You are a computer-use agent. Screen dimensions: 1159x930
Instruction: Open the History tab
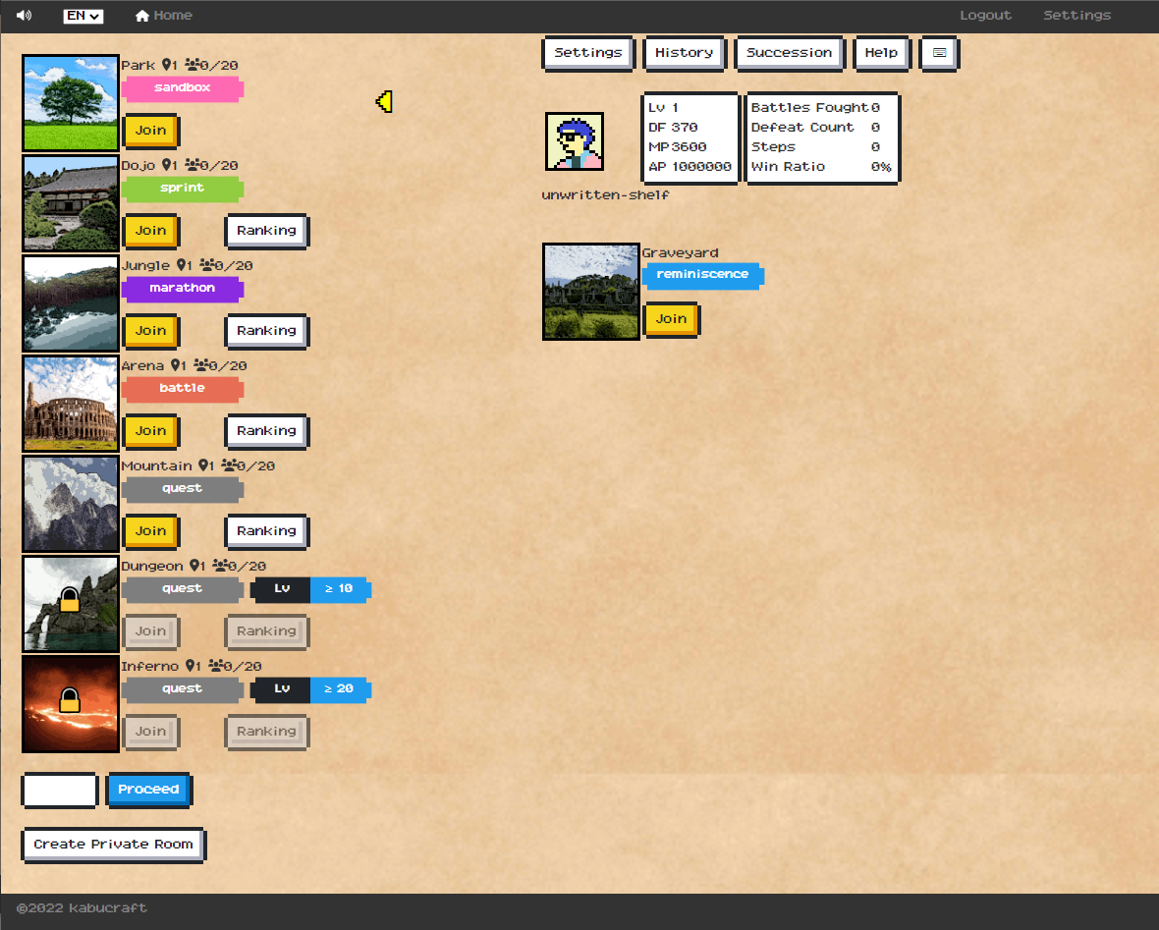click(684, 53)
